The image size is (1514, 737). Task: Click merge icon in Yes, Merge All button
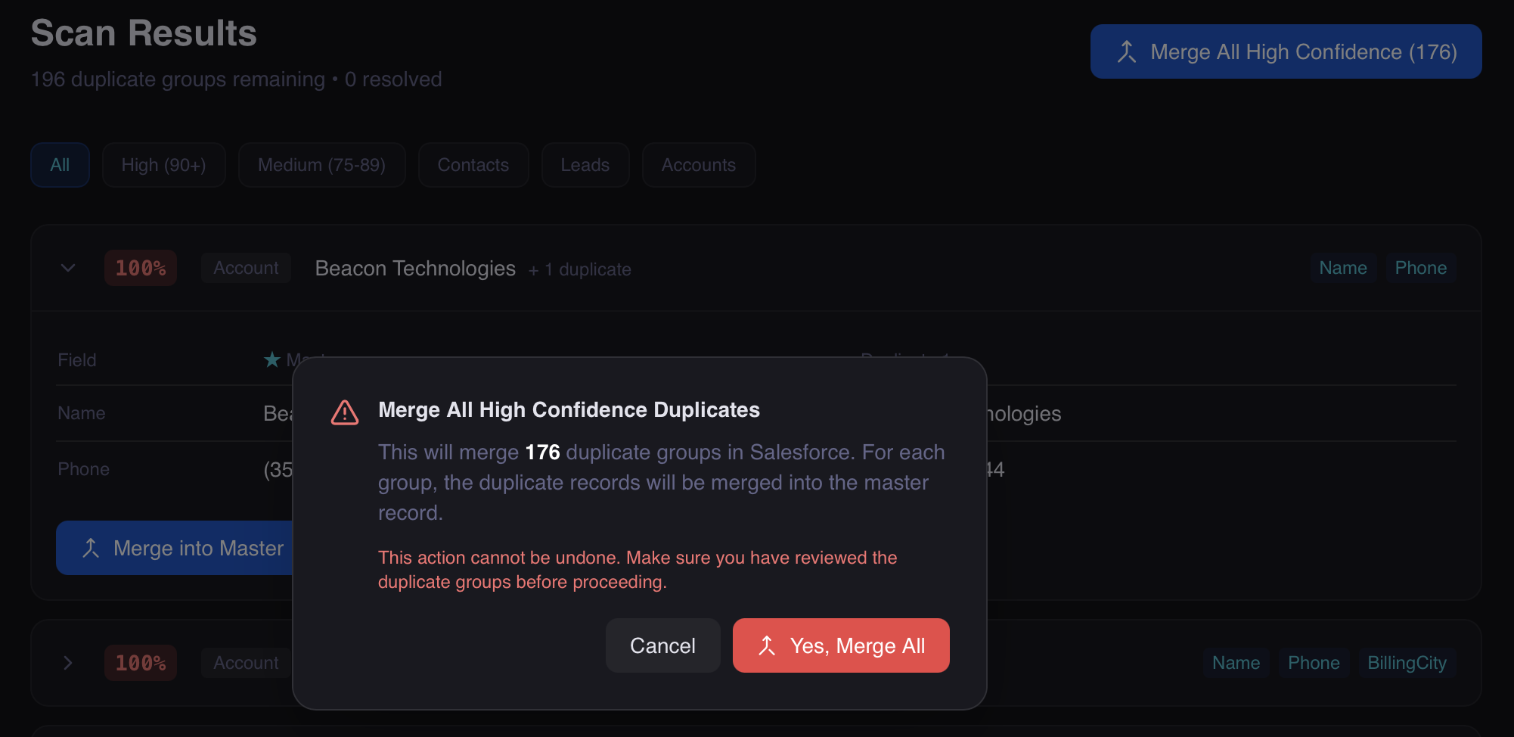tap(767, 645)
